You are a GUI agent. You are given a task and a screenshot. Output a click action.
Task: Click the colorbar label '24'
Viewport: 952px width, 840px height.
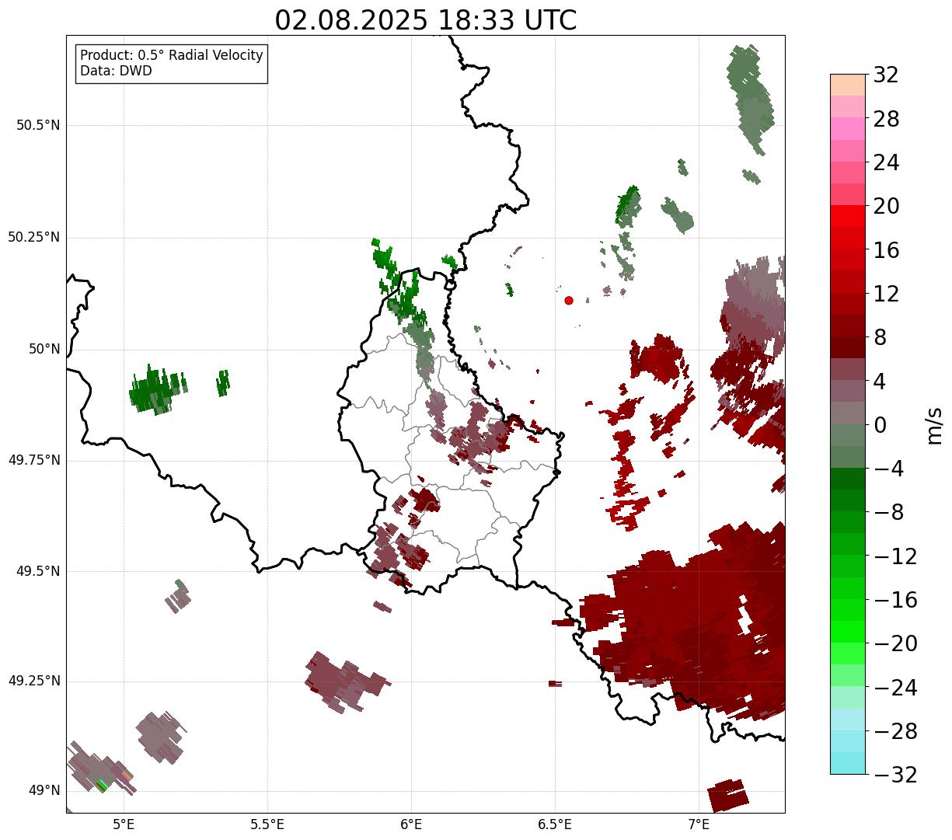click(x=886, y=163)
